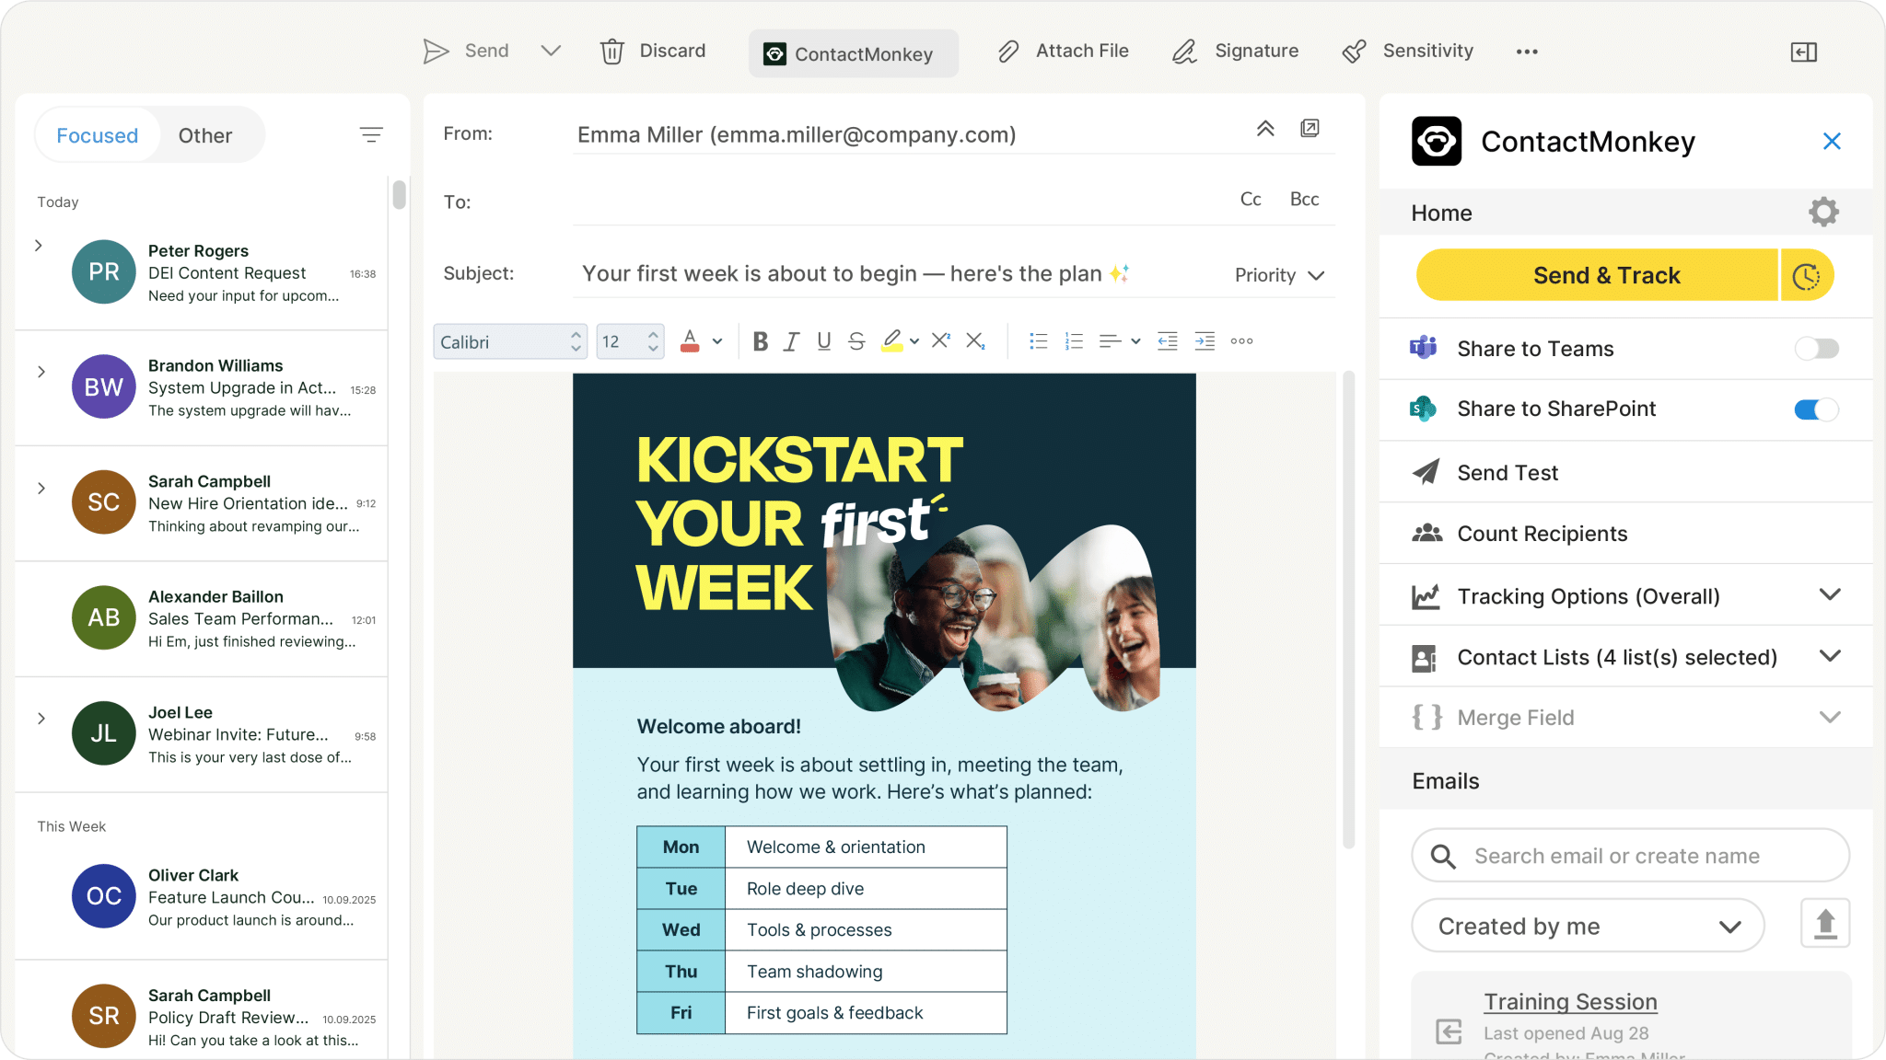1886x1060 pixels.
Task: Click Send Test
Action: coord(1625,472)
